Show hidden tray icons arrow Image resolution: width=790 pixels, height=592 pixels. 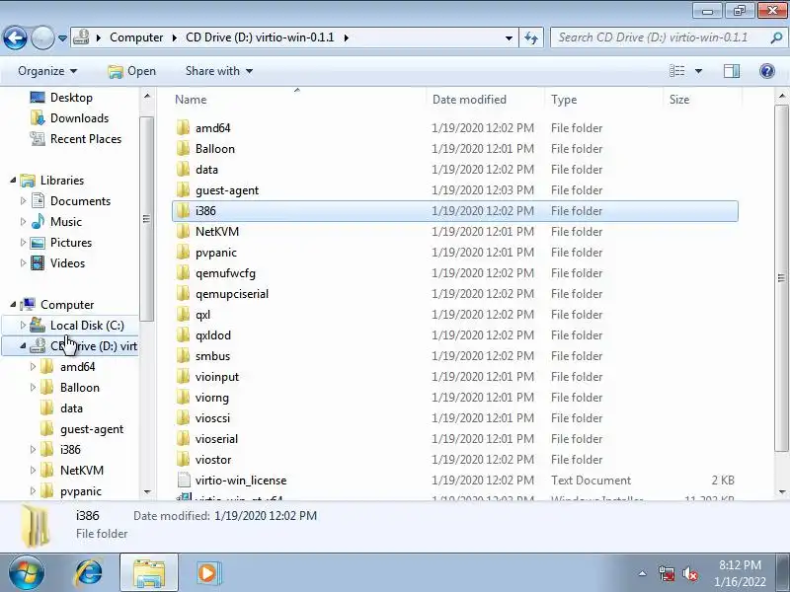642,573
